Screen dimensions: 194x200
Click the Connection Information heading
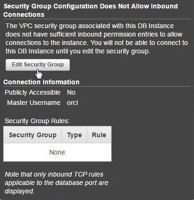click(41, 82)
